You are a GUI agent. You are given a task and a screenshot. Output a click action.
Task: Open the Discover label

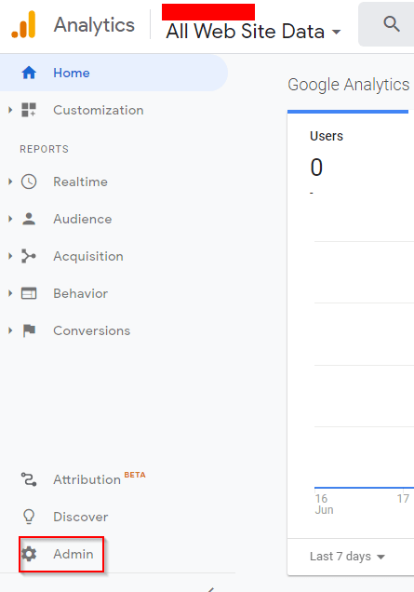(80, 517)
